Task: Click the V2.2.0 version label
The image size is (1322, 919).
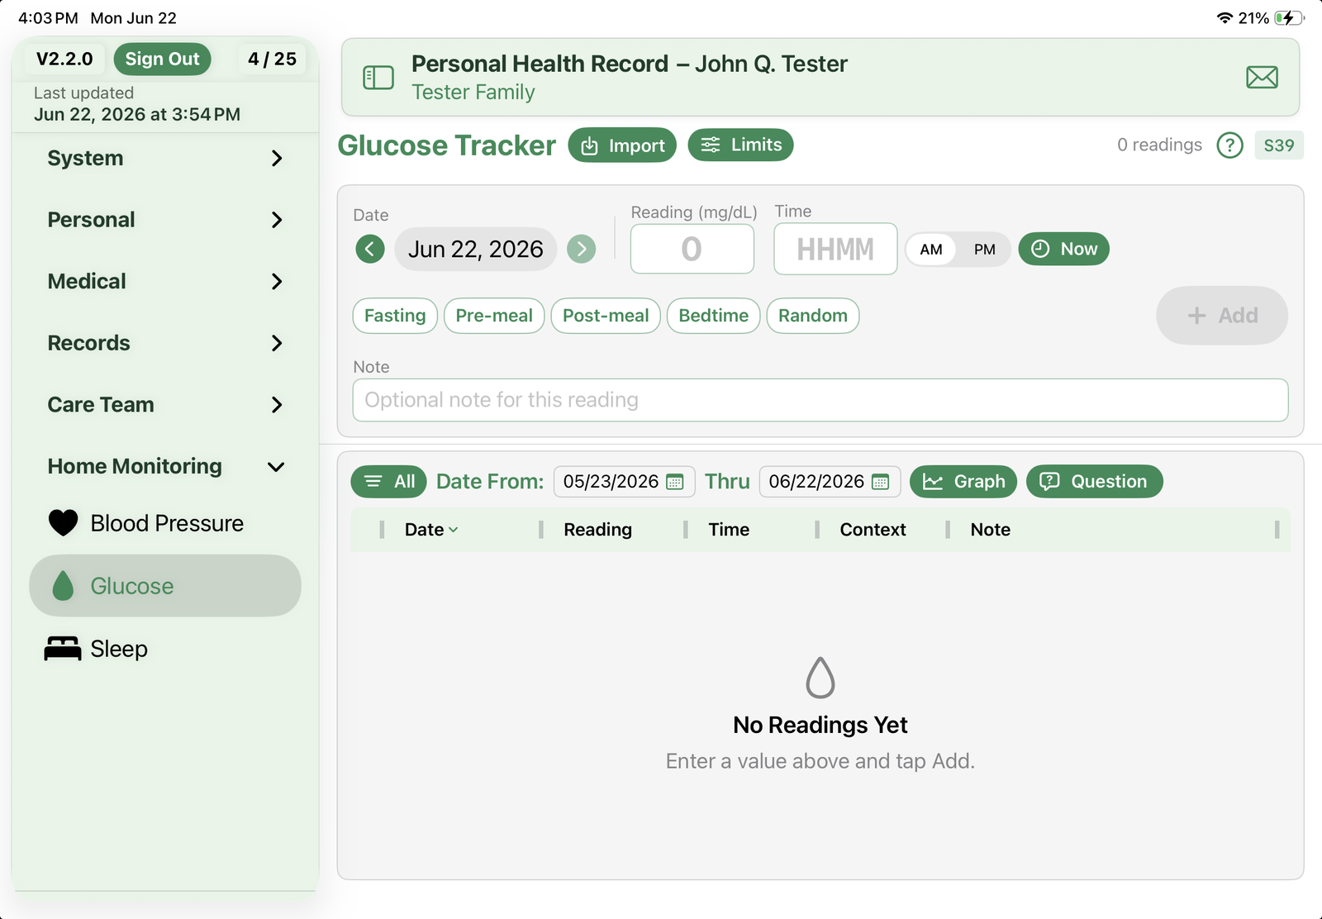Action: tap(64, 59)
